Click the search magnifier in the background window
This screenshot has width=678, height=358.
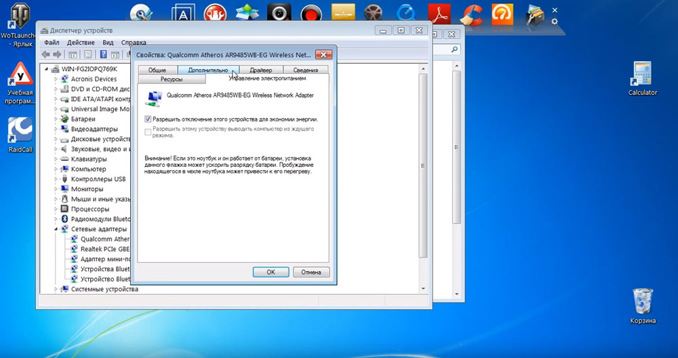point(454,49)
